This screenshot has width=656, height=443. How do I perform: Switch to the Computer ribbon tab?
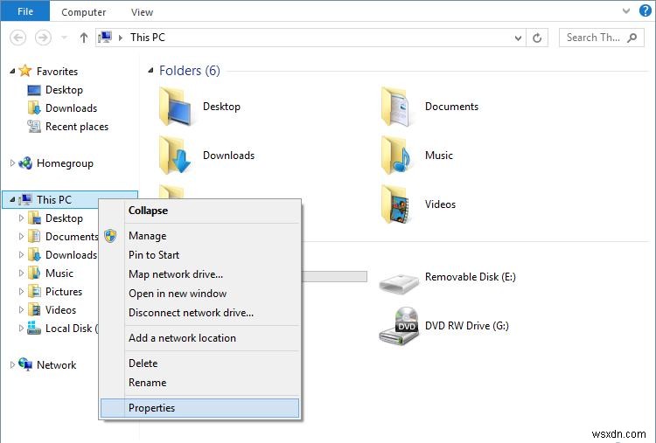[x=83, y=12]
